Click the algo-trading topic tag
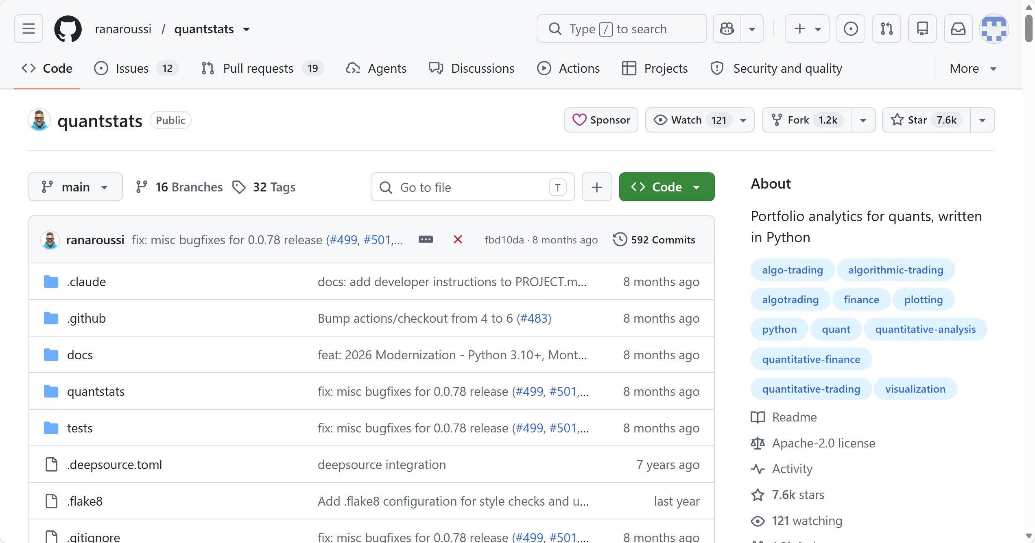Screen dimensions: 1035x543 pyautogui.click(x=792, y=270)
